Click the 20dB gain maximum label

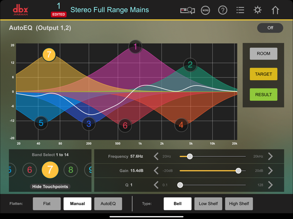point(259,171)
